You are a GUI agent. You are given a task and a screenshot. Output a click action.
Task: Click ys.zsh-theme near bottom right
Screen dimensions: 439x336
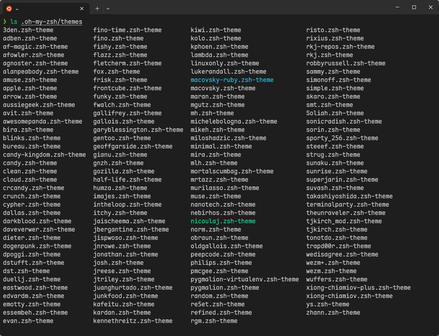click(x=327, y=304)
